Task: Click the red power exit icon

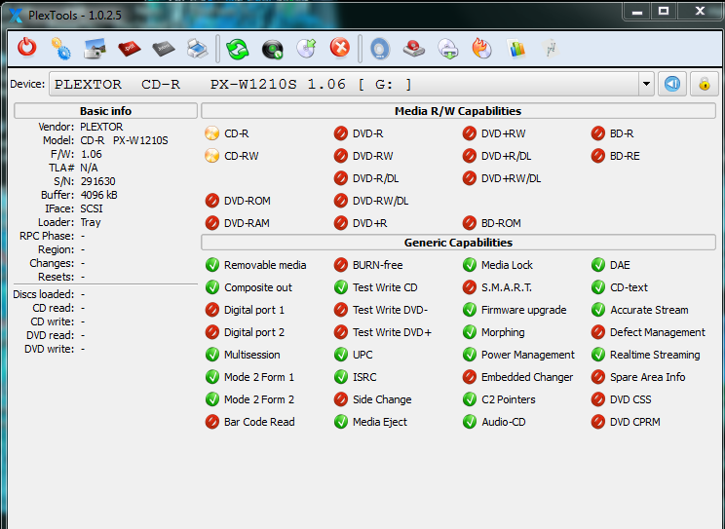Action: (x=27, y=48)
